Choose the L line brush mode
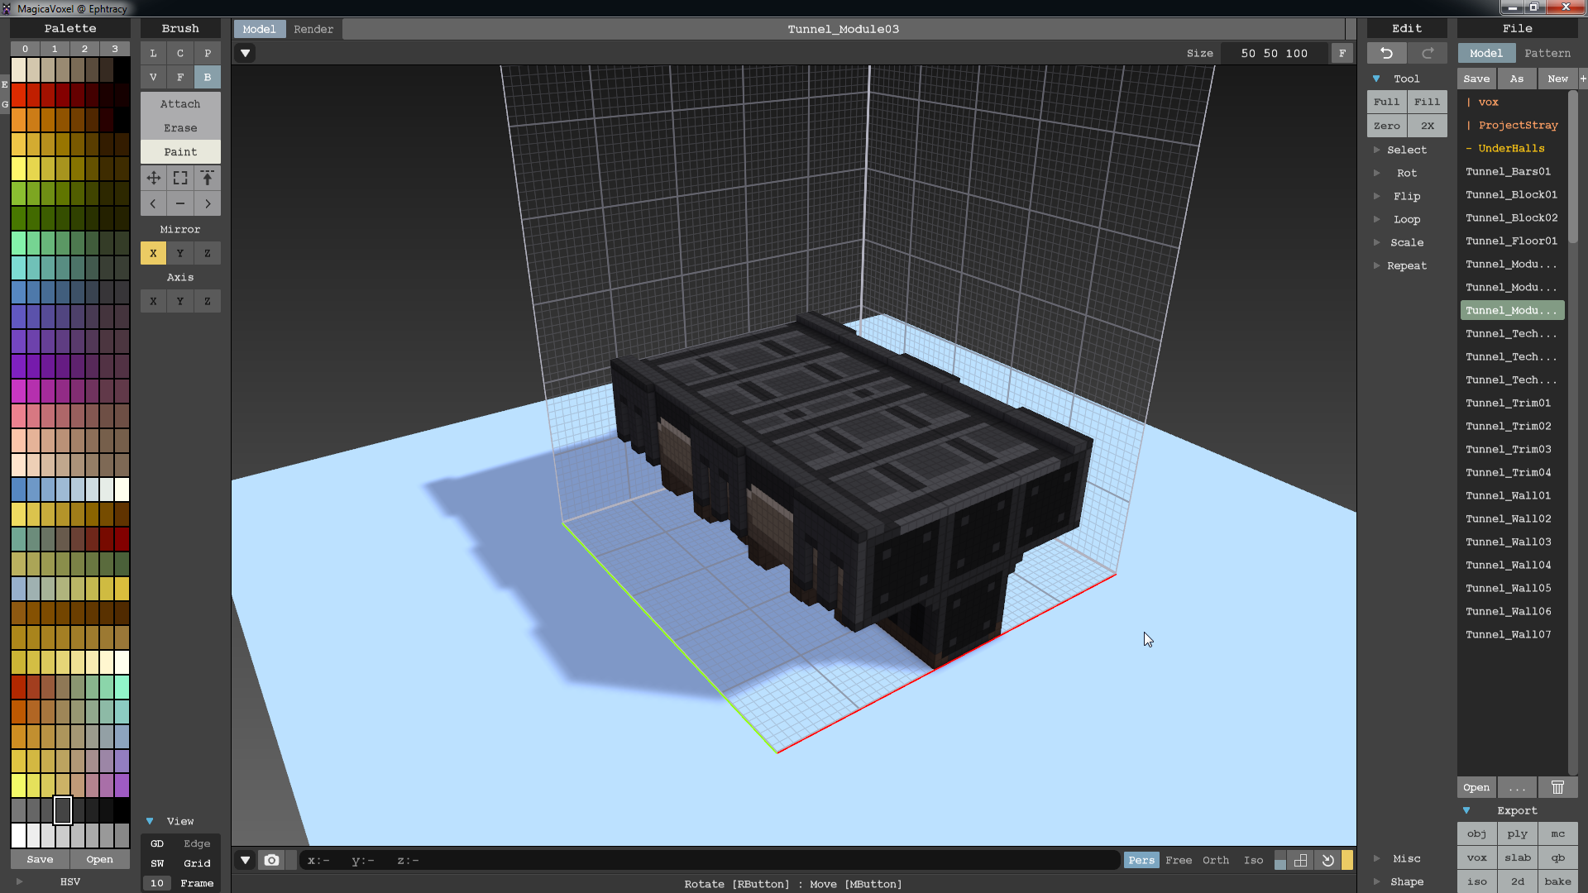Viewport: 1588px width, 893px height. [153, 53]
